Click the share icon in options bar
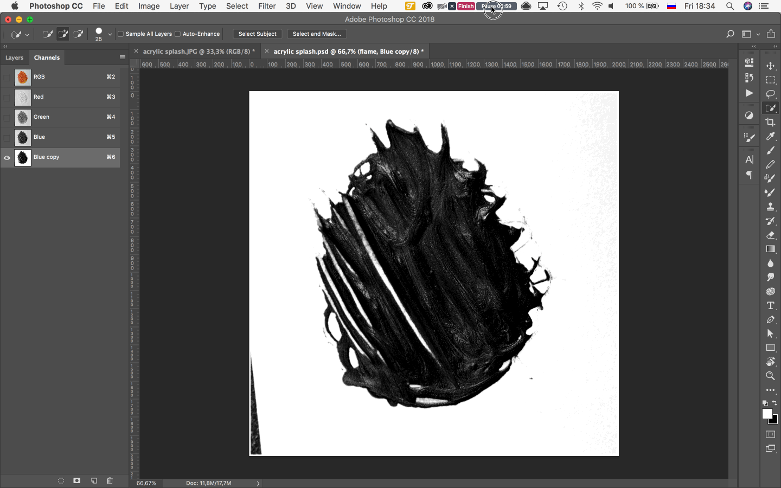The image size is (781, 488). coord(771,34)
